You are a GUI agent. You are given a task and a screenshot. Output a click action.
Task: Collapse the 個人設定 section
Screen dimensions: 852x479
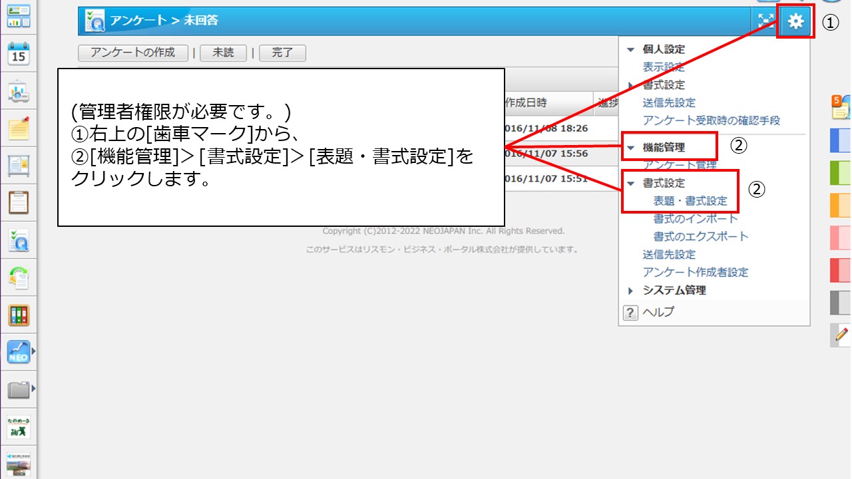click(x=630, y=49)
